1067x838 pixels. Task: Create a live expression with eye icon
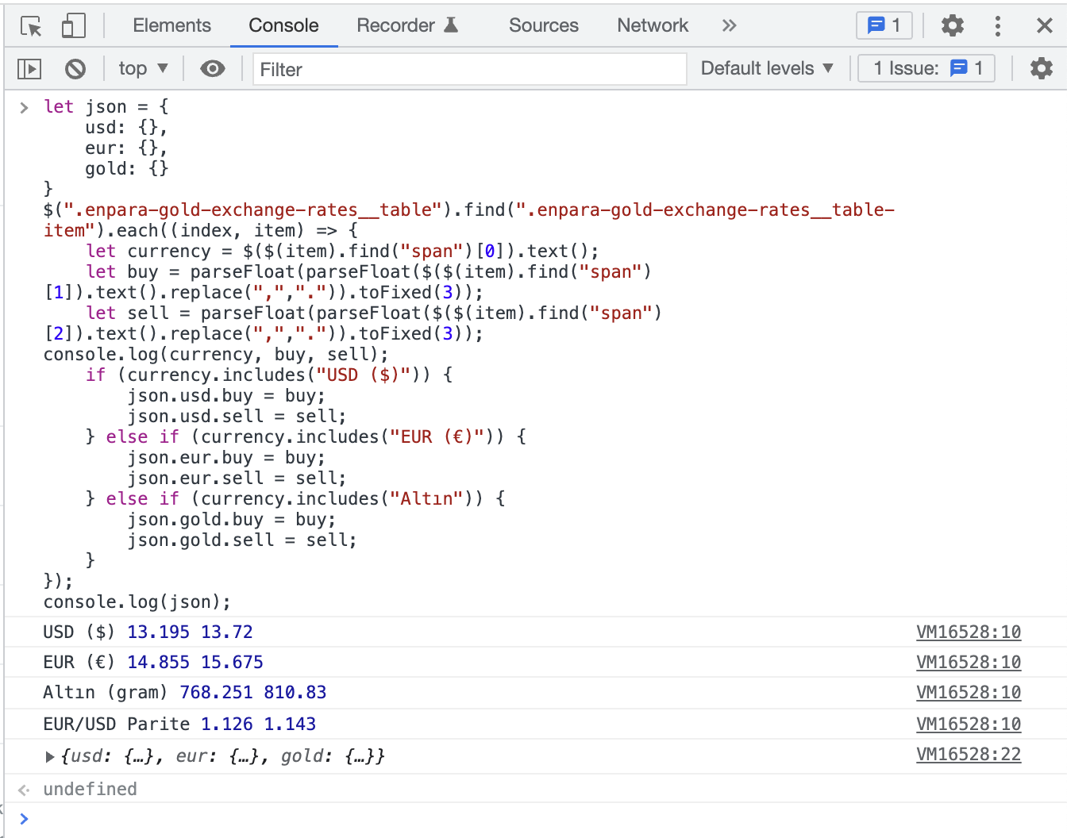click(212, 69)
